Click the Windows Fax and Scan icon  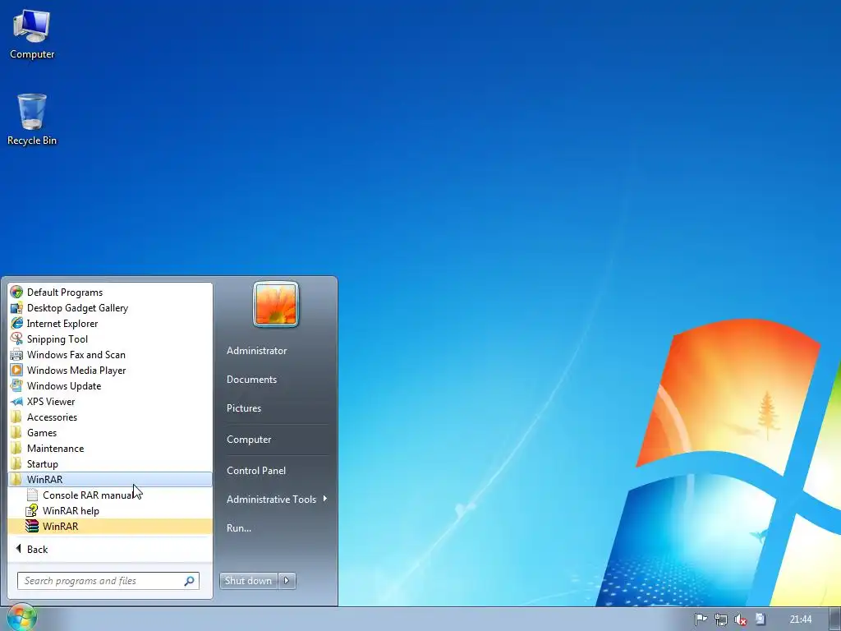click(x=16, y=354)
